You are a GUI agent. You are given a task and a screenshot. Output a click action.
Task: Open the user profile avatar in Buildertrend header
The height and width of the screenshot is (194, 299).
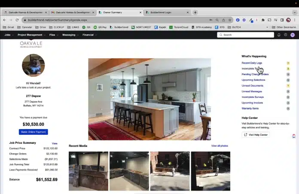[x=293, y=35]
